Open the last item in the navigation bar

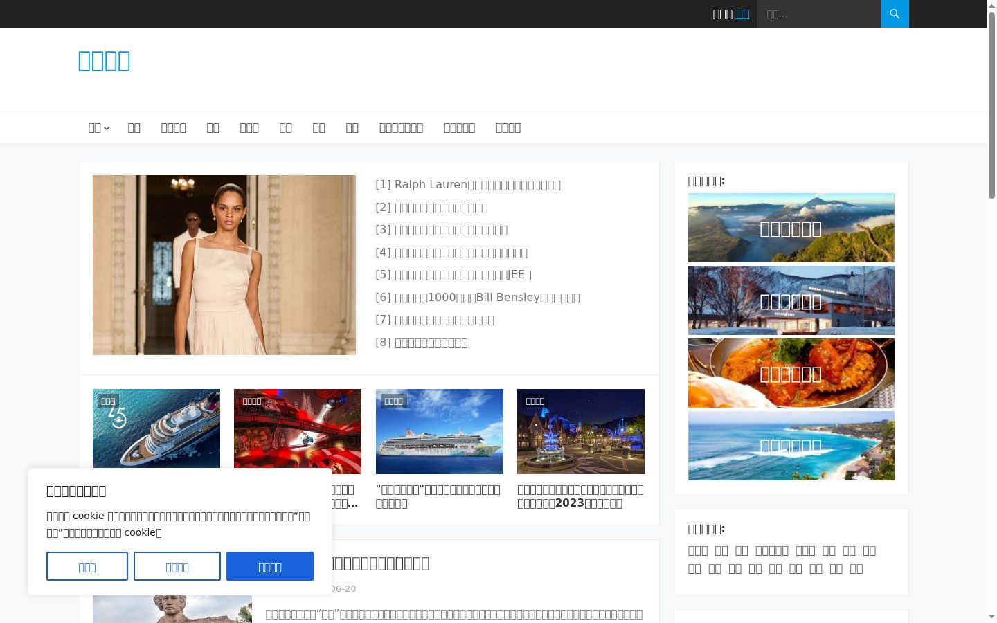pos(508,128)
